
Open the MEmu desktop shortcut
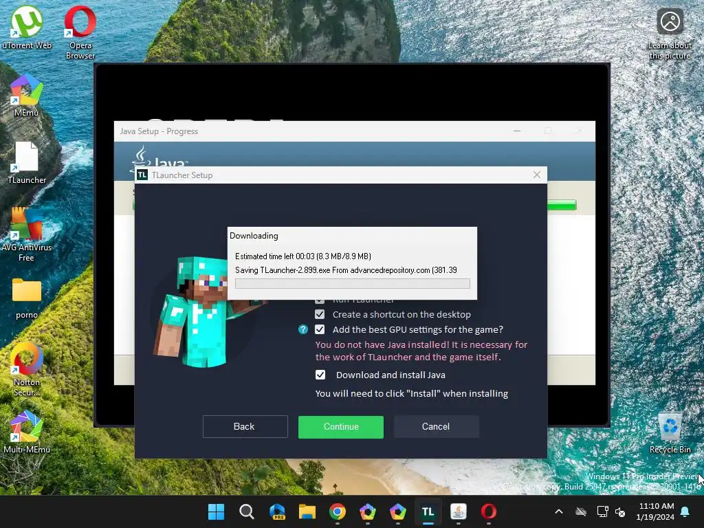[x=27, y=95]
